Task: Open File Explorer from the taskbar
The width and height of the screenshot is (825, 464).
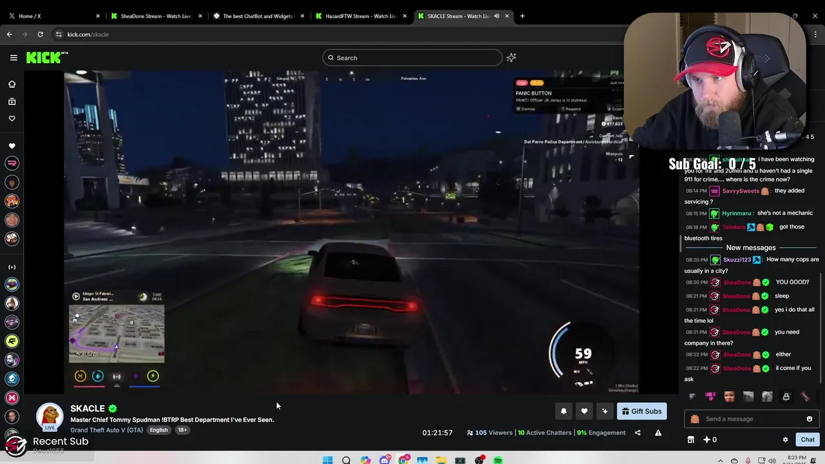Action: 441,460
